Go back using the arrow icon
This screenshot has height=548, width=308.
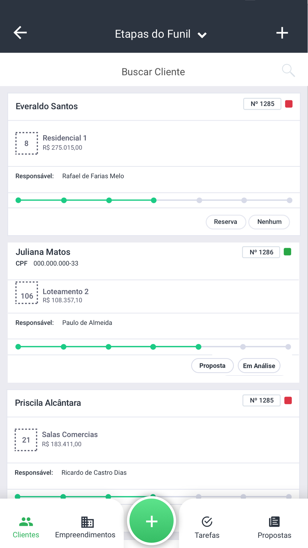coord(20,33)
